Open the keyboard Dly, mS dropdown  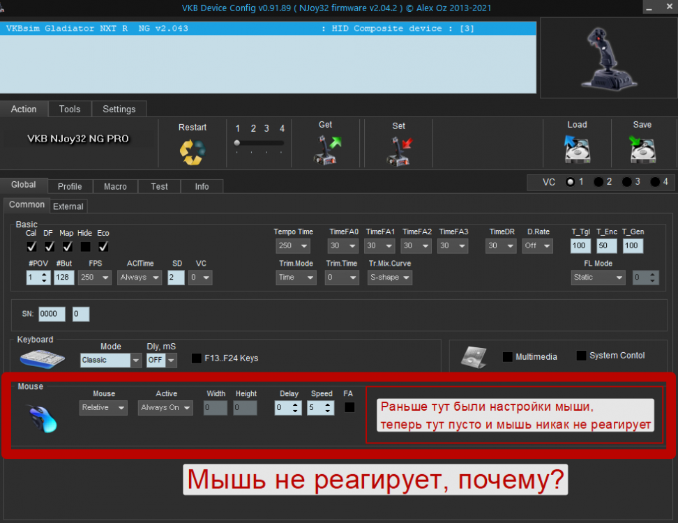point(162,360)
